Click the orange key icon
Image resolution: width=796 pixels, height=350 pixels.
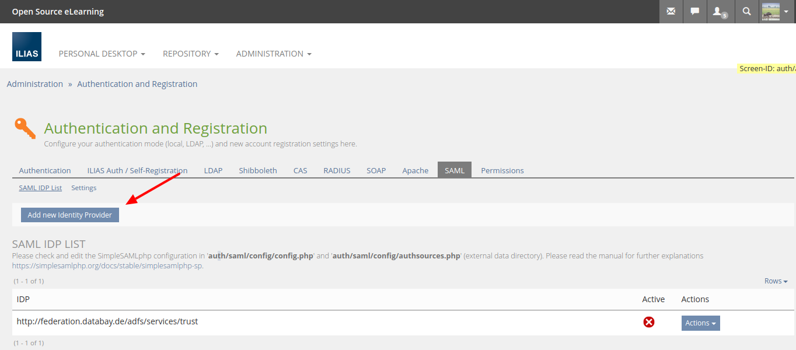click(25, 128)
